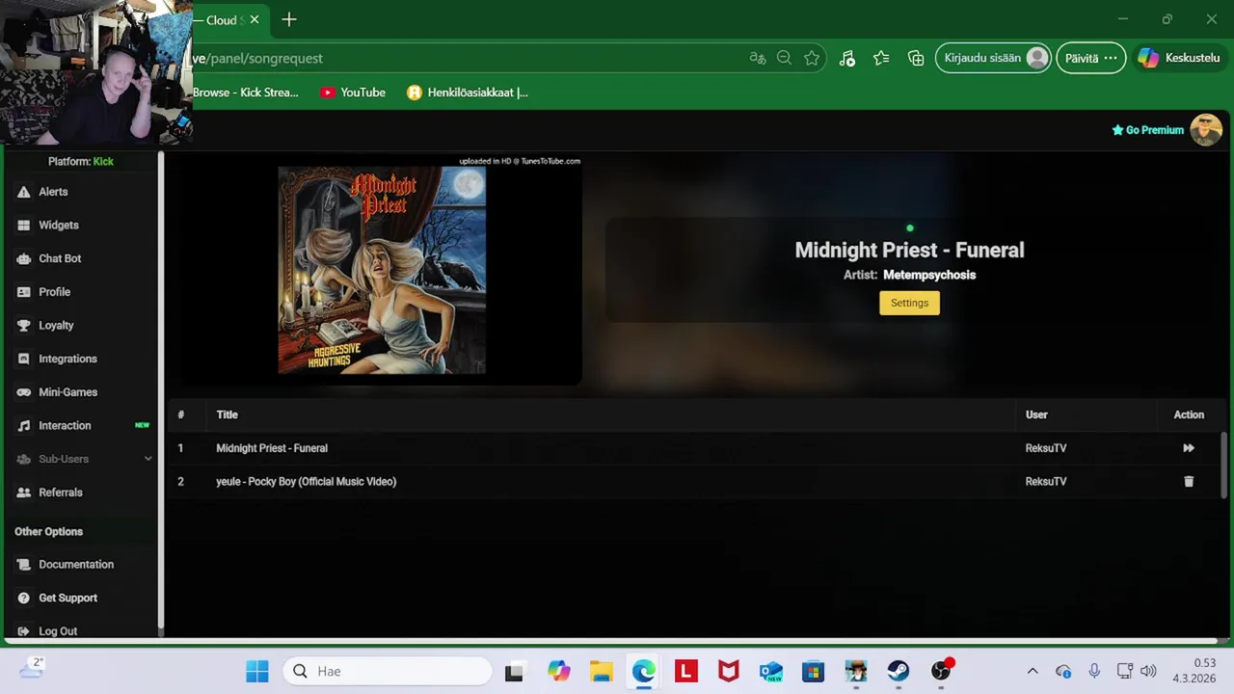
Task: Click Go Premium link
Action: [x=1147, y=130]
